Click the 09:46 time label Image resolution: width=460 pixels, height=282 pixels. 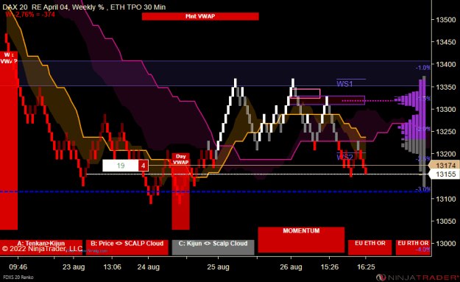tap(18, 267)
